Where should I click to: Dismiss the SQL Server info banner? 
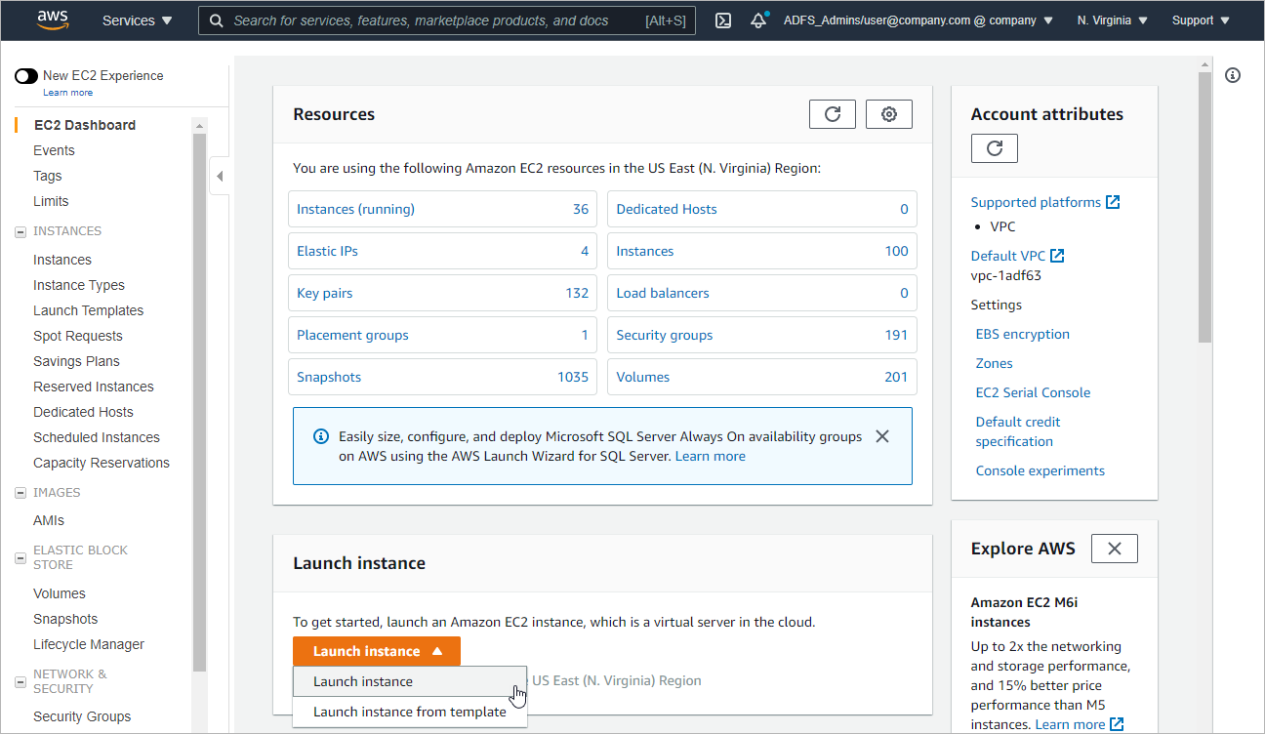[882, 436]
